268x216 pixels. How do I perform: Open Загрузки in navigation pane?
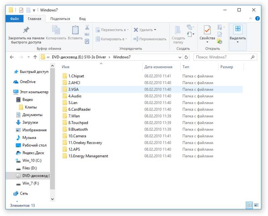coord(27,122)
